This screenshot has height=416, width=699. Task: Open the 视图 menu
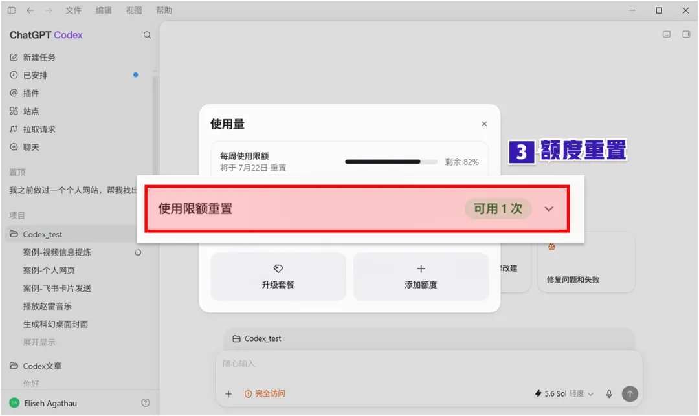[134, 10]
